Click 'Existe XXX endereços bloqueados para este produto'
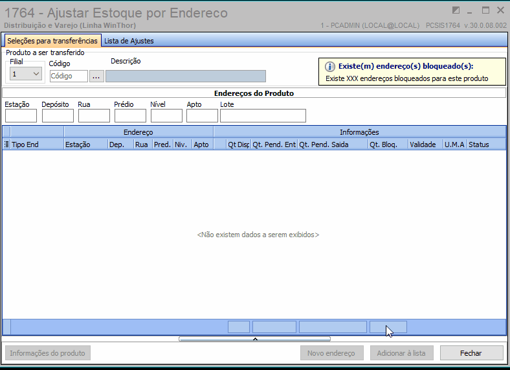Image resolution: width=510 pixels, height=370 pixels. point(406,78)
